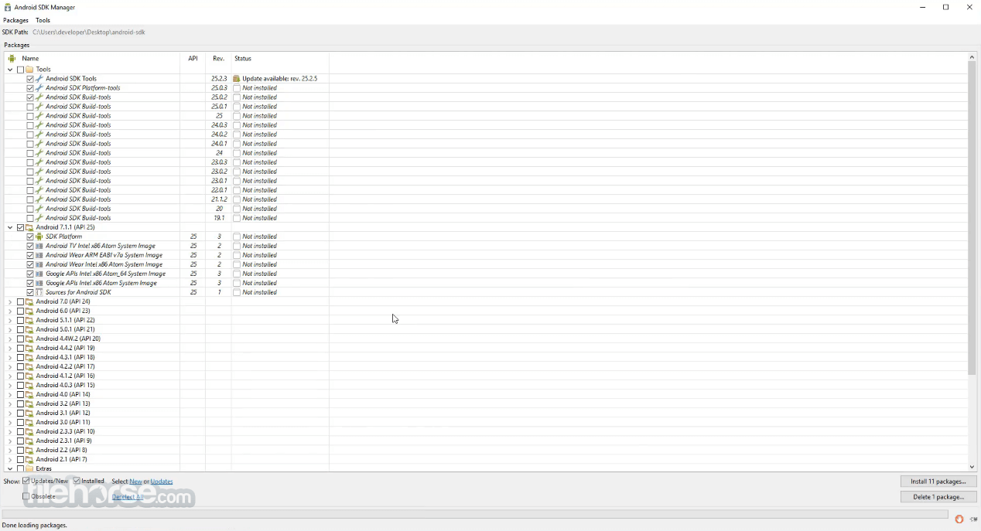Open the Tools menu in the menu bar
The height and width of the screenshot is (531, 981).
tap(43, 20)
